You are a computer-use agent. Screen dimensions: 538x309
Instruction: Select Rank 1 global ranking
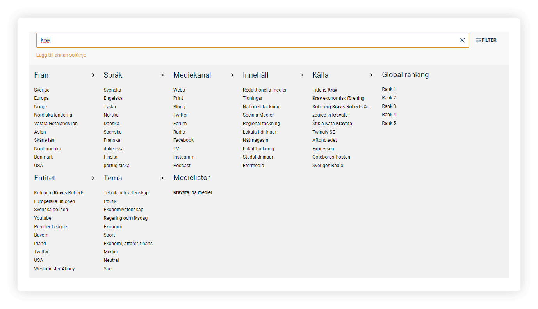[389, 89]
